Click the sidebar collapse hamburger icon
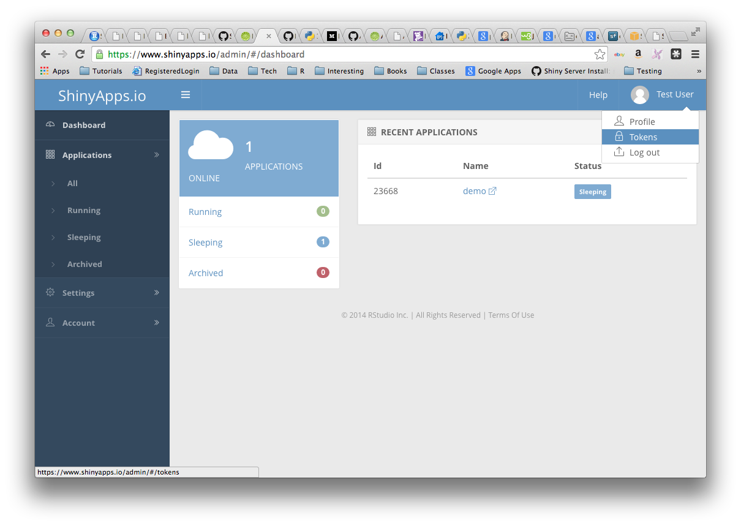The width and height of the screenshot is (741, 526). click(186, 95)
